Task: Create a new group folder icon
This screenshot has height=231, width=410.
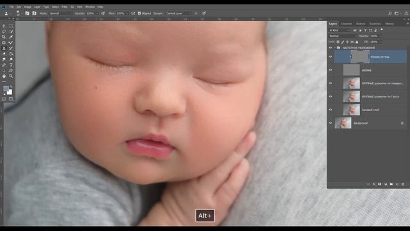Action: 391,184
